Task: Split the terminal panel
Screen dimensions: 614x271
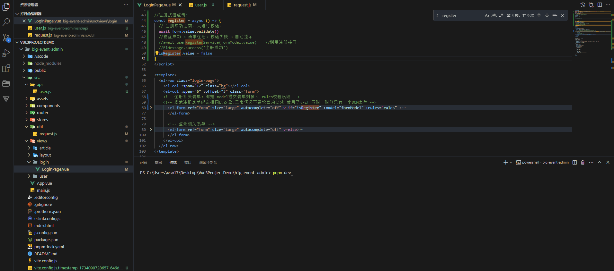Action: pyautogui.click(x=575, y=163)
